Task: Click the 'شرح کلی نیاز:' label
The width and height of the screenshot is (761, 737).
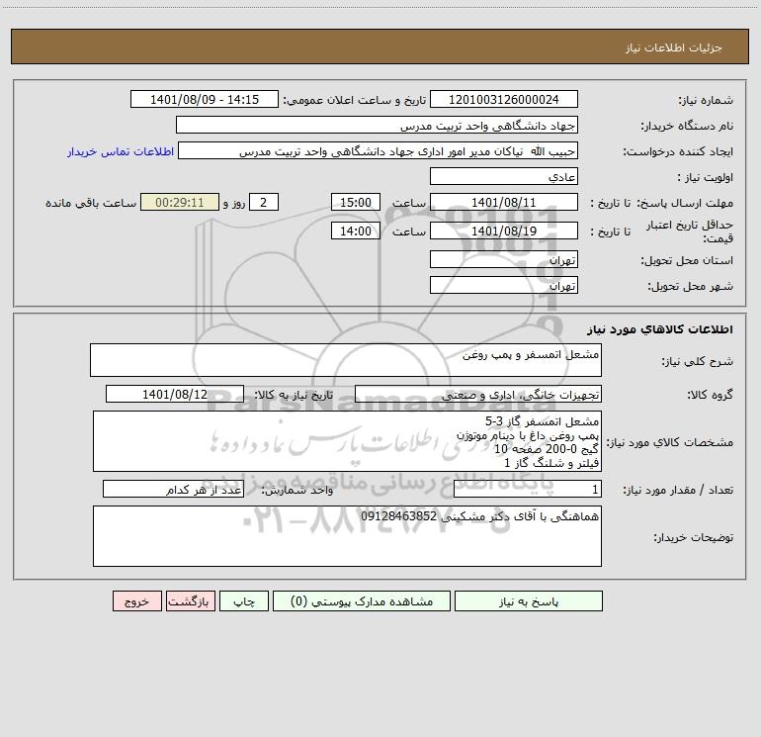Action: pyautogui.click(x=698, y=361)
